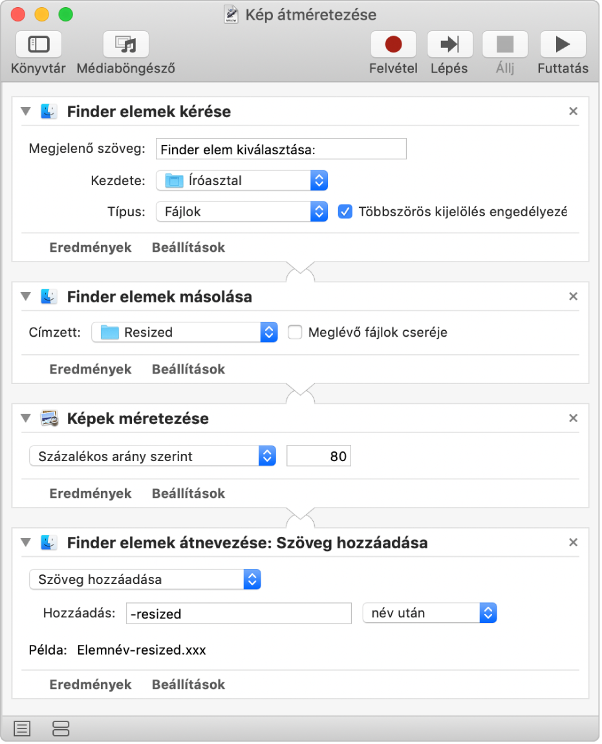
Task: Open the Százalékos arány szerint dropdown
Action: (x=153, y=456)
